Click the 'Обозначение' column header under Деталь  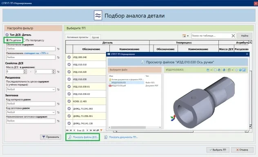(x=91, y=49)
